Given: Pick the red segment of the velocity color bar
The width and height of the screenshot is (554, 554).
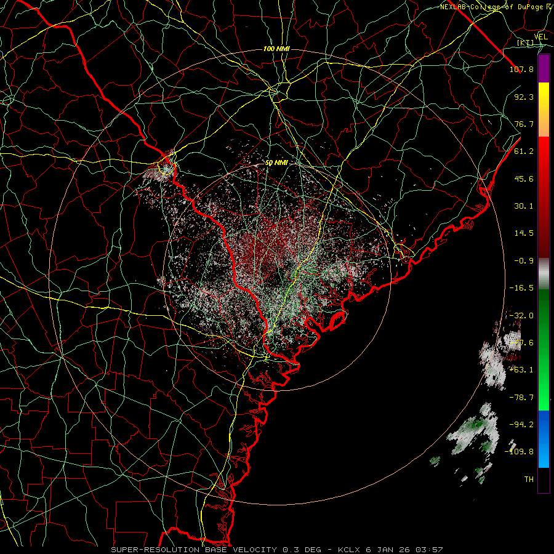Looking at the screenshot, I should pos(544,198).
